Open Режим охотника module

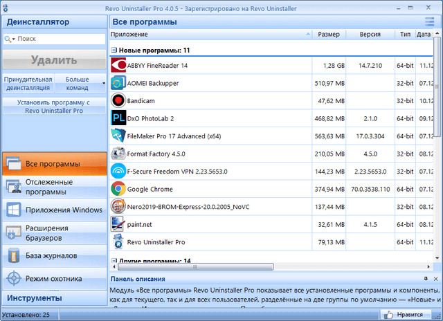(55, 279)
